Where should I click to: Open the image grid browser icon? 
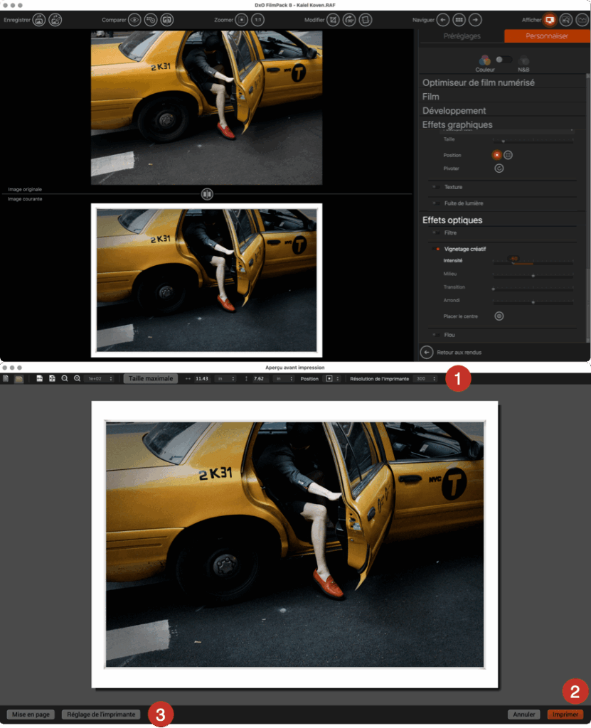click(459, 20)
